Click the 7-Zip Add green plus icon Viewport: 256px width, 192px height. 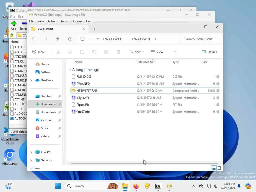(14, 23)
